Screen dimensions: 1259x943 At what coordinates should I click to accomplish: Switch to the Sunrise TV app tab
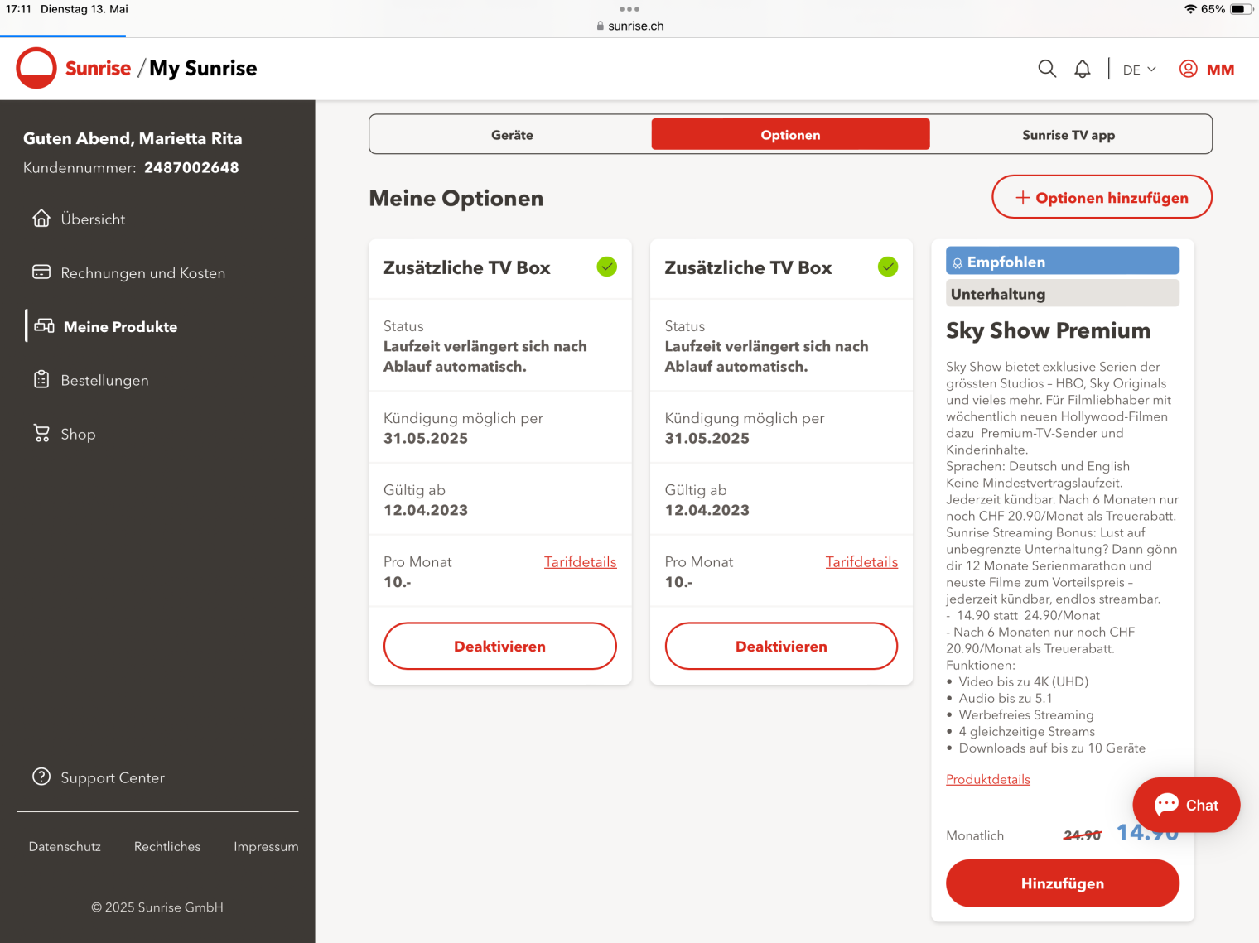click(x=1068, y=135)
